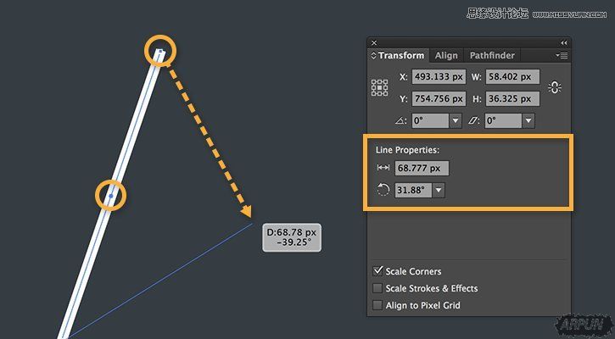Toggle constrain width and height proportions

coord(556,87)
